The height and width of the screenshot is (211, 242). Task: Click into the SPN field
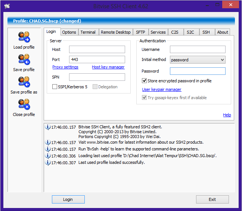pyautogui.click(x=97, y=77)
